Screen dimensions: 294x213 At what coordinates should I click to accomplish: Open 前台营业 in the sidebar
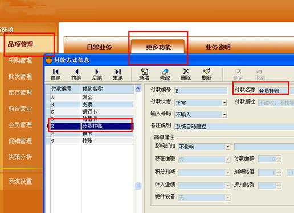(x=20, y=108)
